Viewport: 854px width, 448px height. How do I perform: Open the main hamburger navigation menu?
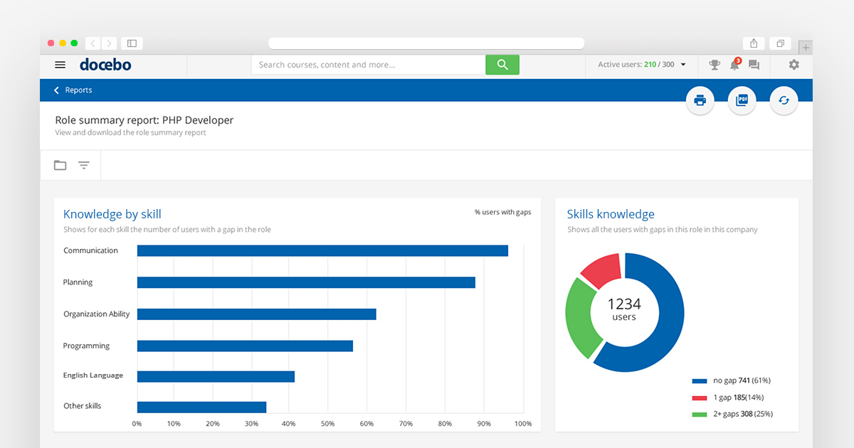[60, 64]
